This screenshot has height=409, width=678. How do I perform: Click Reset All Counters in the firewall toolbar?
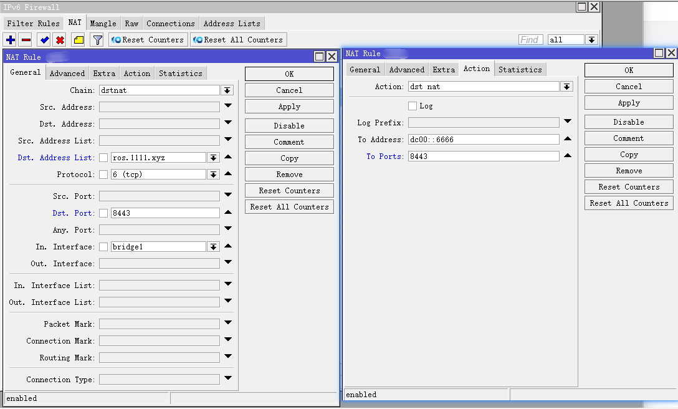(x=238, y=40)
